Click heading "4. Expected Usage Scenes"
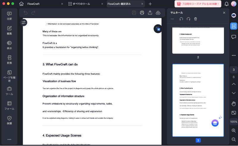The image size is (238, 146). (62, 135)
